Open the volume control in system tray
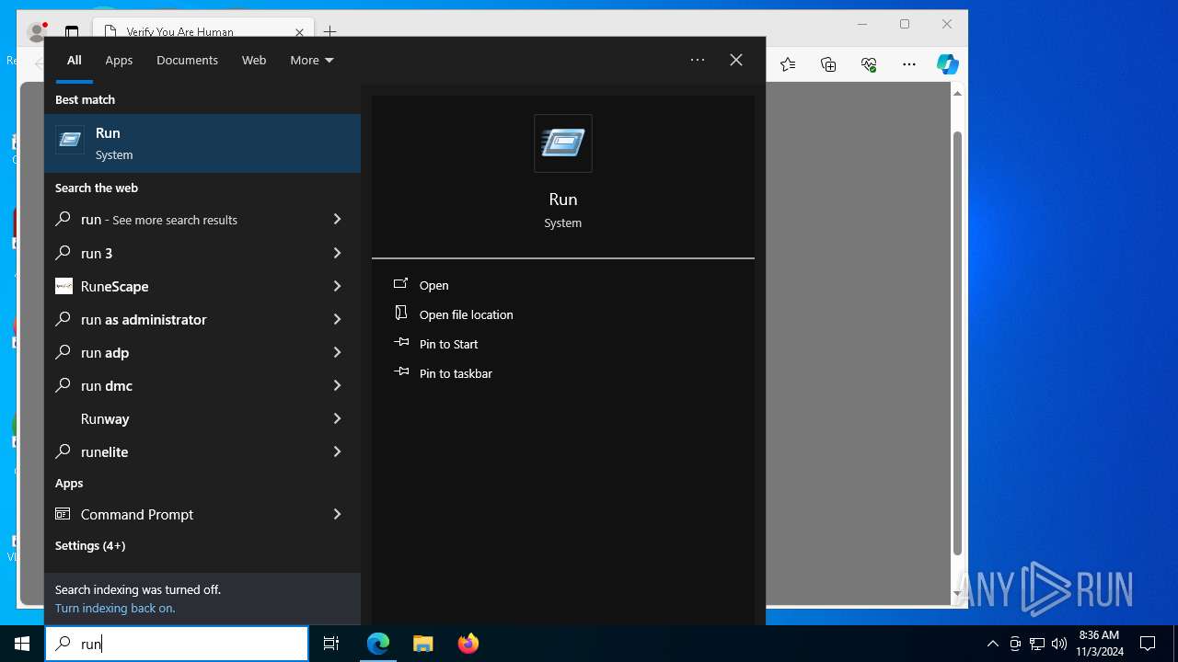The height and width of the screenshot is (662, 1178). (x=1059, y=644)
